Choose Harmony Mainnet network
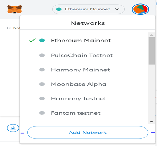This screenshot has width=157, height=146. pos(80,70)
